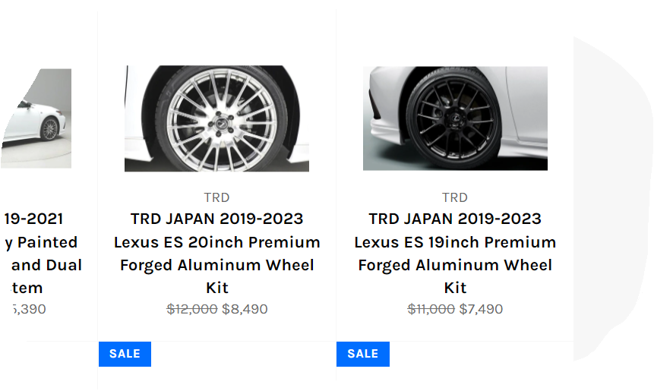Click the partially visible white Lexus car image
This screenshot has height=391, width=654.
point(38,118)
